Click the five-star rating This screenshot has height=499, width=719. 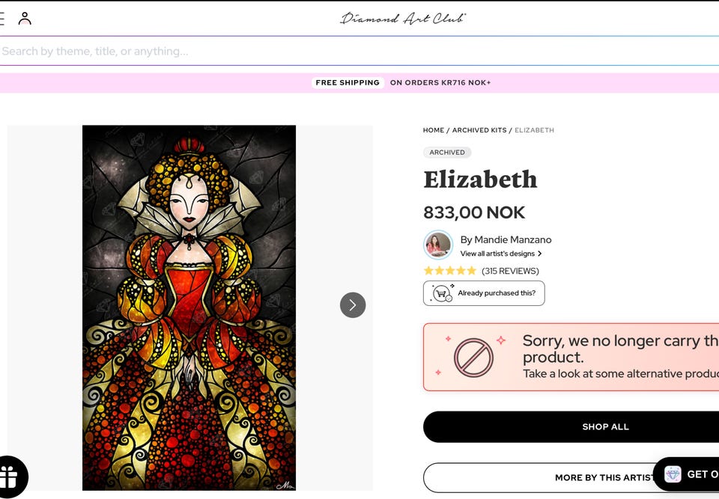tap(450, 271)
